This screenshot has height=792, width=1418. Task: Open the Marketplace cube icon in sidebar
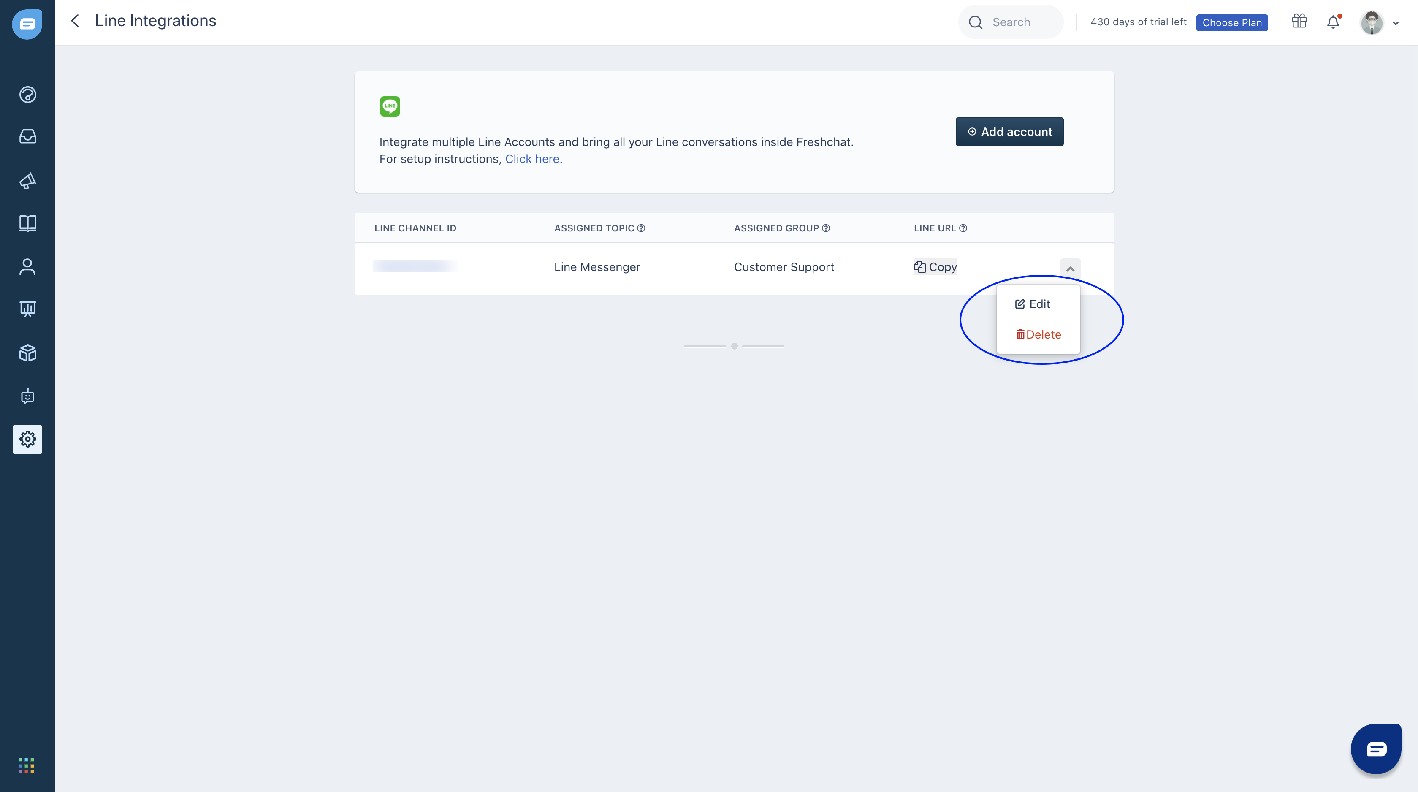27,353
